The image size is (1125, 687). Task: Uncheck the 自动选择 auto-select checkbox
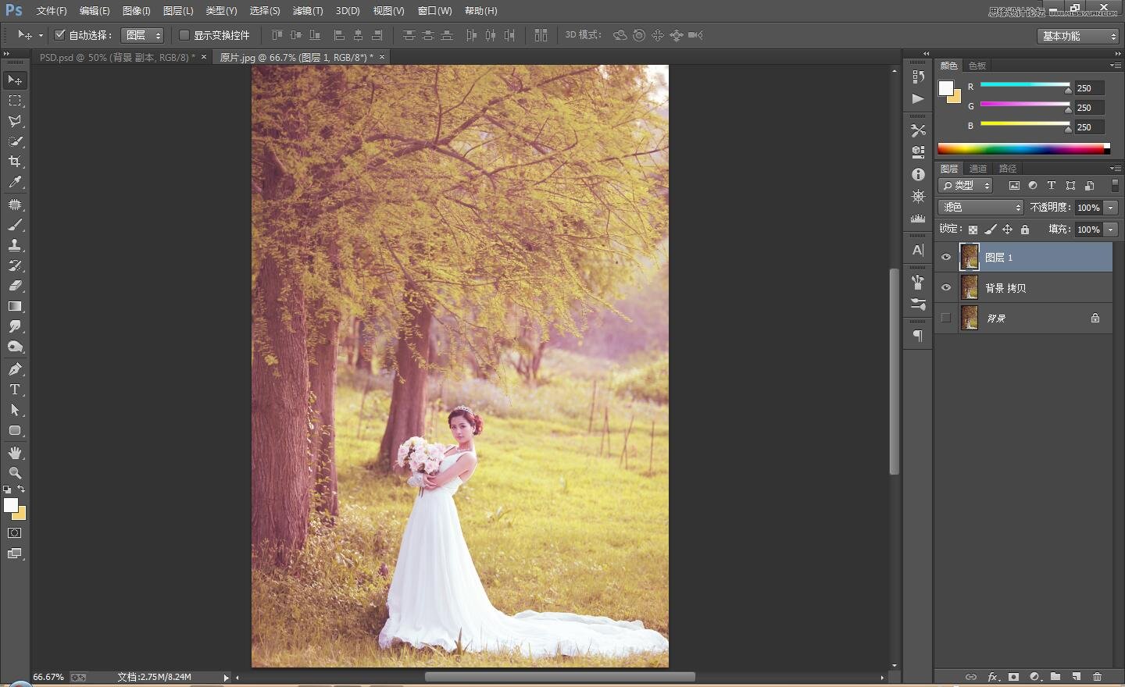59,35
